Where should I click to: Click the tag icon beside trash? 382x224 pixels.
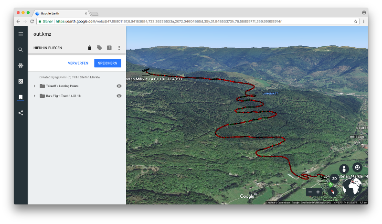coord(99,48)
